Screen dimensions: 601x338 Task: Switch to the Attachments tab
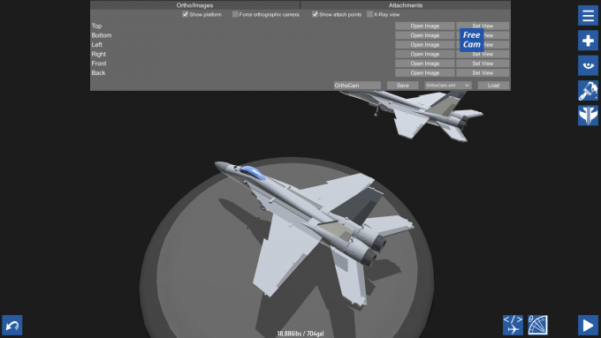(x=406, y=5)
